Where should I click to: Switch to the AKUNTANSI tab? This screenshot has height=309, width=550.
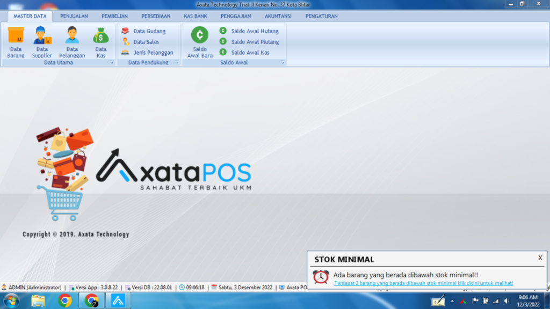278,16
